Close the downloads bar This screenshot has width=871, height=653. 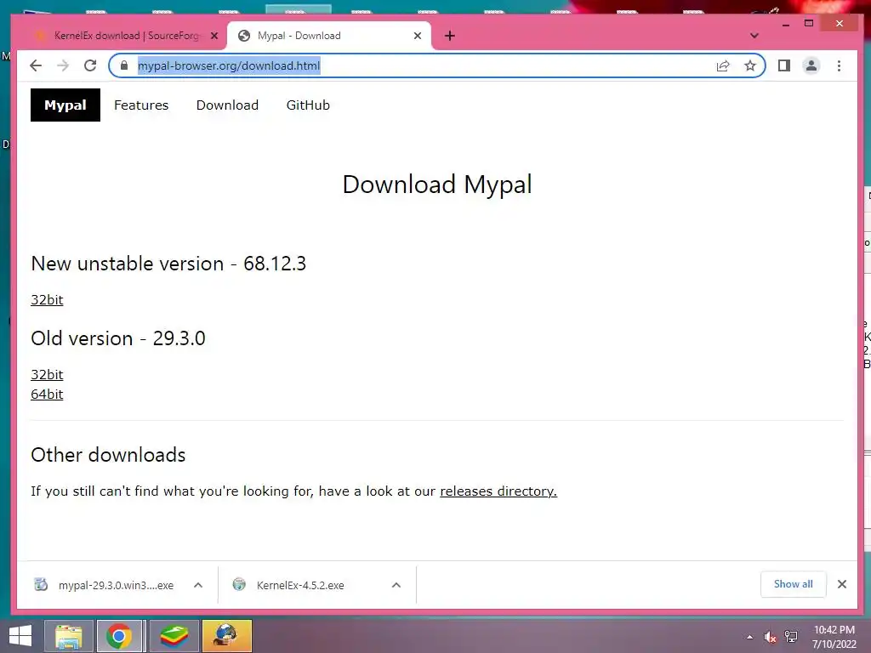pos(842,584)
